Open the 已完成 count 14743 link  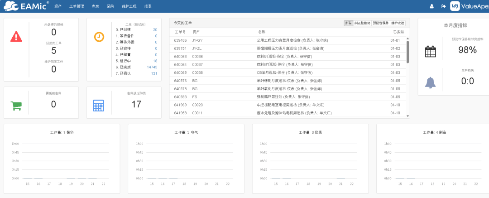point(152,67)
